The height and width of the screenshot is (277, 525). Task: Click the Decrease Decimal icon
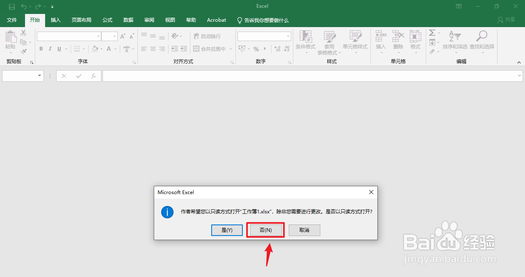pos(287,49)
